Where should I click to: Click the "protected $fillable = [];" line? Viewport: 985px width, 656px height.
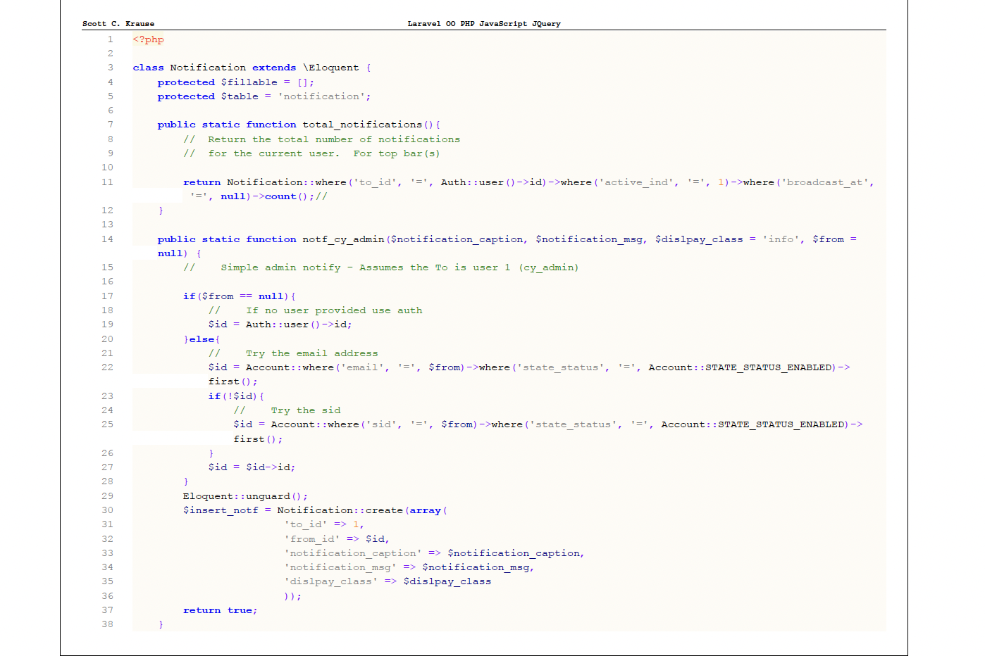click(235, 82)
